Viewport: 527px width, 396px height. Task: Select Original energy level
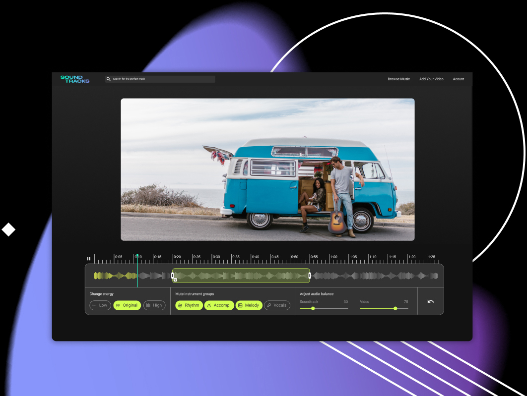pyautogui.click(x=127, y=305)
